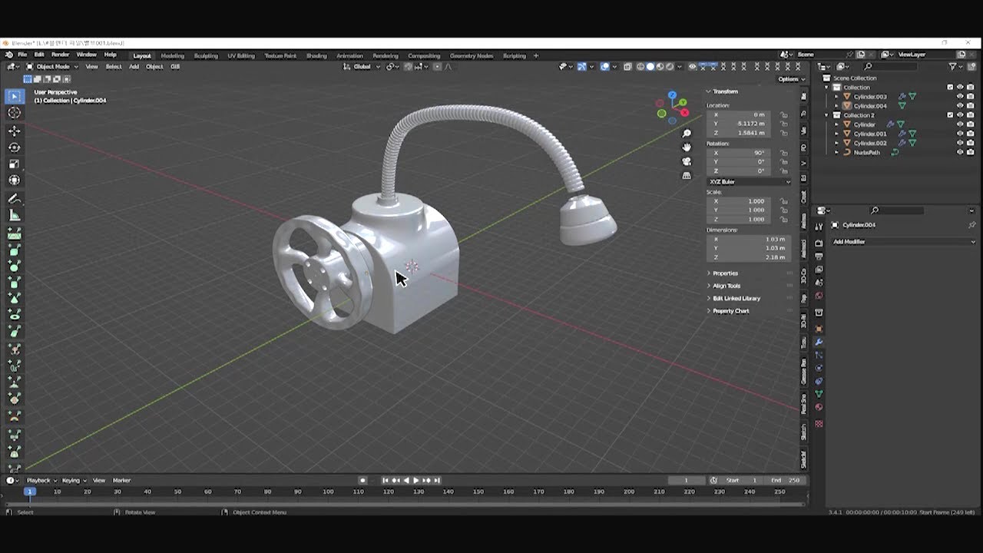Uncheck exclude checkbox for Collection 2
Screen dimensions: 983x553
click(950, 115)
